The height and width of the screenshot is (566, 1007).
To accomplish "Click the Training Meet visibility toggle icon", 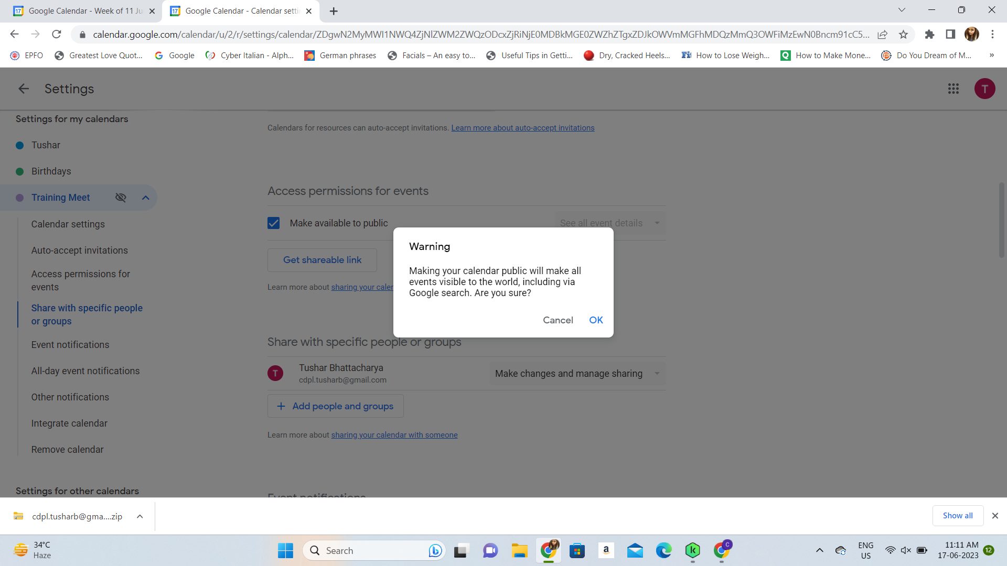I will pyautogui.click(x=120, y=198).
